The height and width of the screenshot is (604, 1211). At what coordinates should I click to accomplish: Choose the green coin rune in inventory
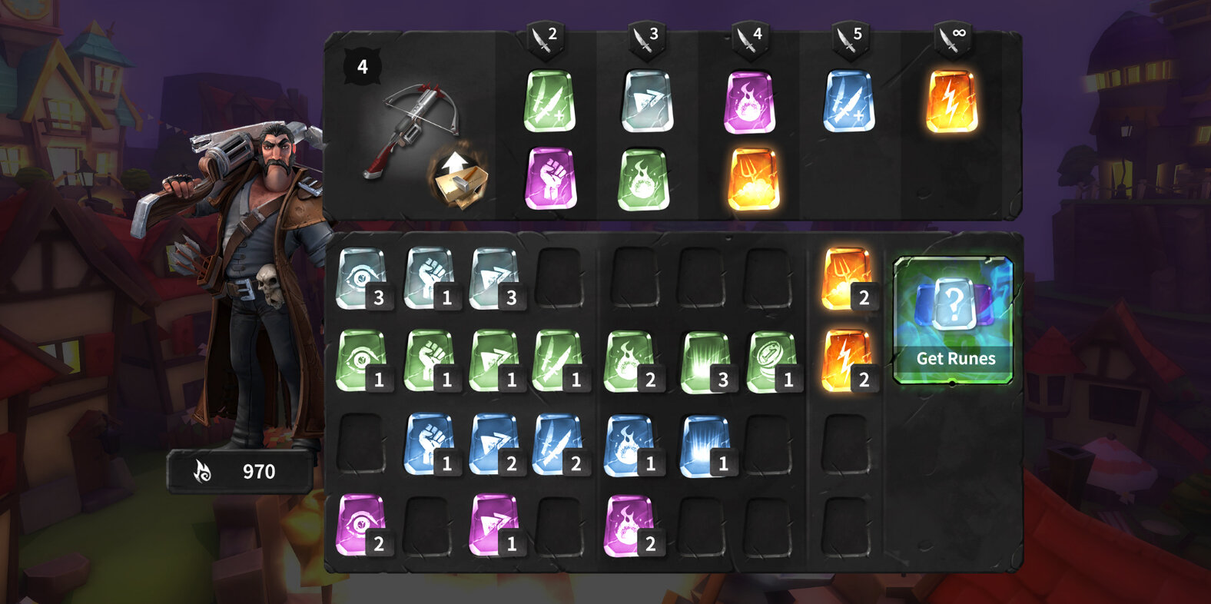(x=774, y=361)
